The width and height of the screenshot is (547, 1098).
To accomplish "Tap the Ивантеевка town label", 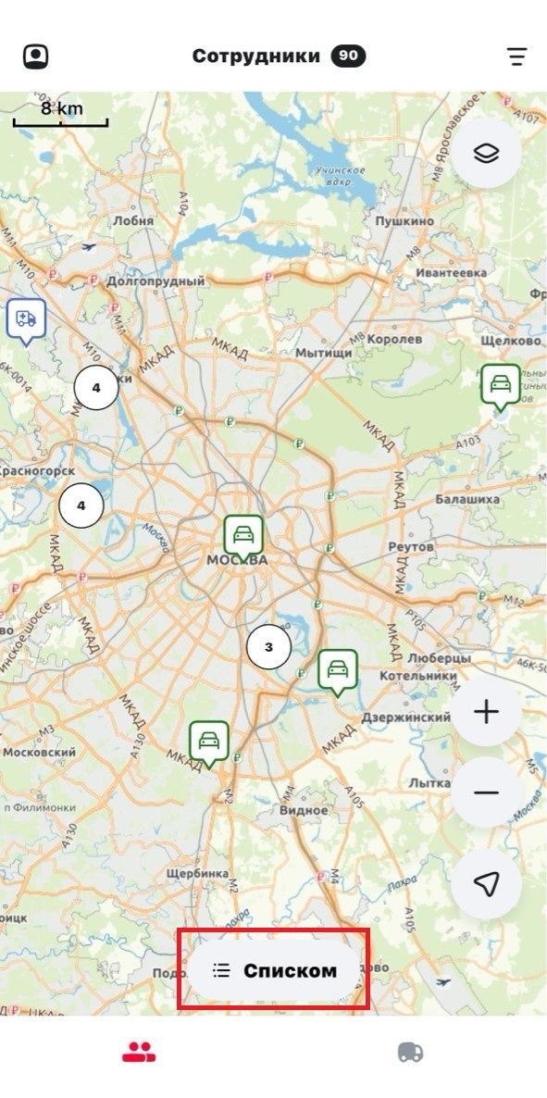I will (451, 272).
